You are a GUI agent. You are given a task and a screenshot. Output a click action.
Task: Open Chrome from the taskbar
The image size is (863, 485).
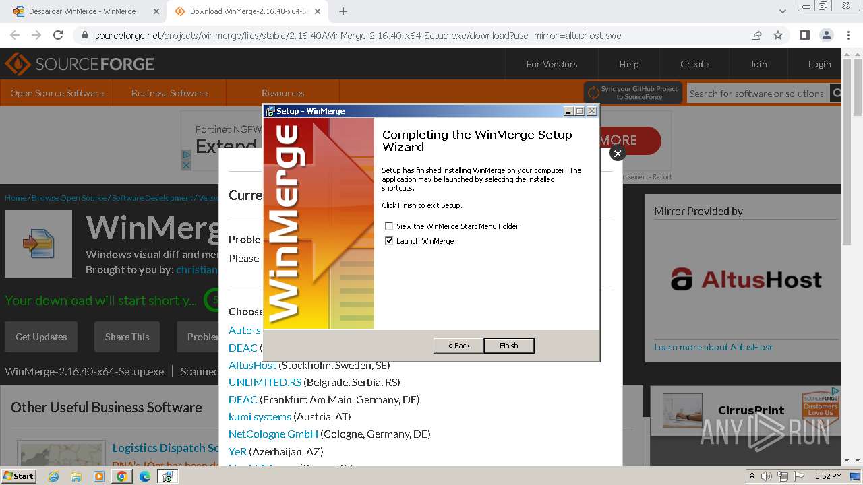point(121,476)
